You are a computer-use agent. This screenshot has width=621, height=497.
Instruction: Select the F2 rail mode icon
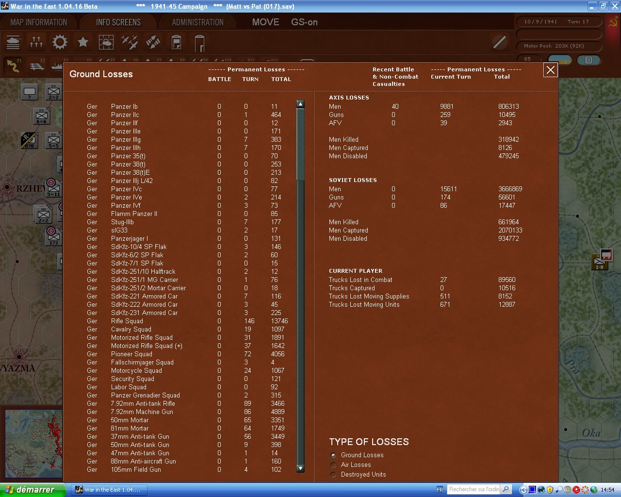pyautogui.click(x=37, y=66)
